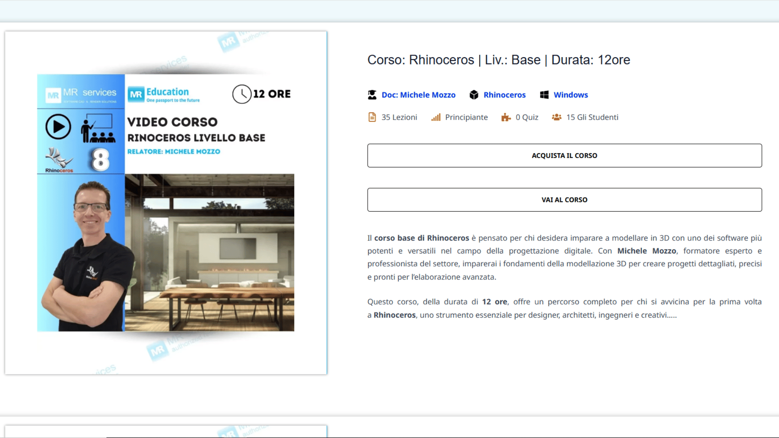Open the Doc: Michele Mozzo link
Screen dimensions: 779x438
tap(418, 95)
